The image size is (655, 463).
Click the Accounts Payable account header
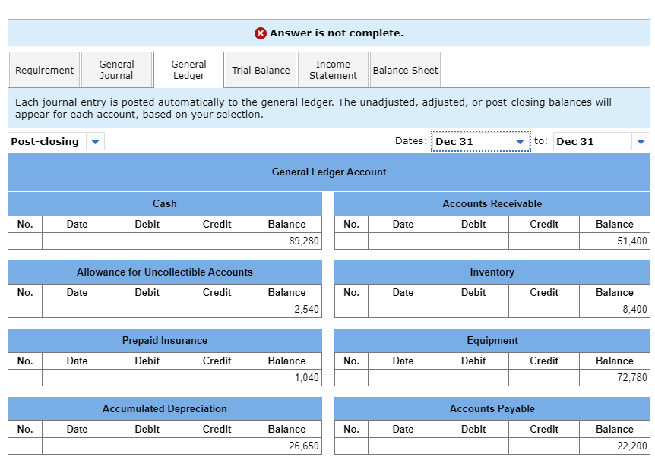492,409
